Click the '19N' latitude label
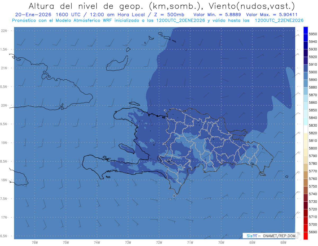 tap(4, 143)
